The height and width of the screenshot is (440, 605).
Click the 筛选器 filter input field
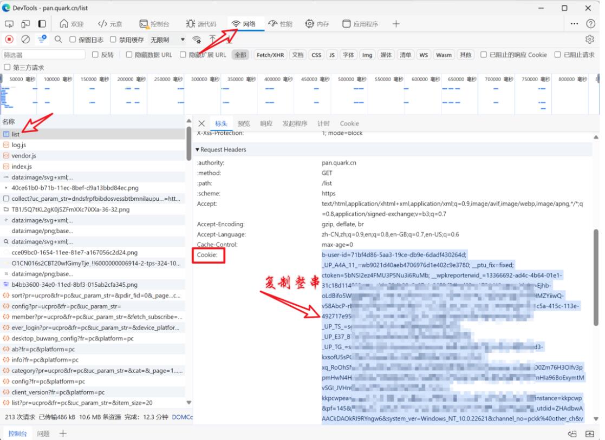coord(43,55)
